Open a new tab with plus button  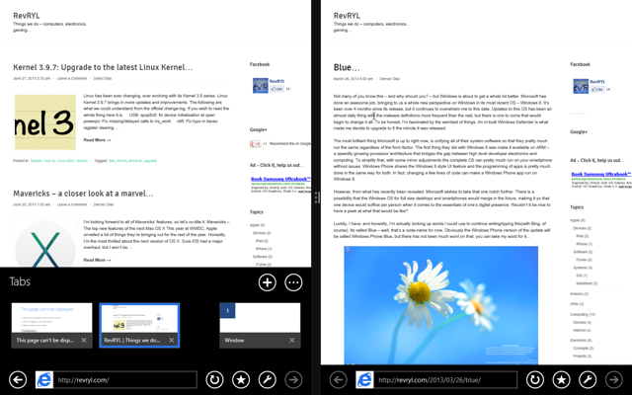268,282
